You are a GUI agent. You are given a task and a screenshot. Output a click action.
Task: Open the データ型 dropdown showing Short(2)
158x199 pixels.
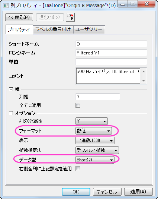[x=95, y=160]
